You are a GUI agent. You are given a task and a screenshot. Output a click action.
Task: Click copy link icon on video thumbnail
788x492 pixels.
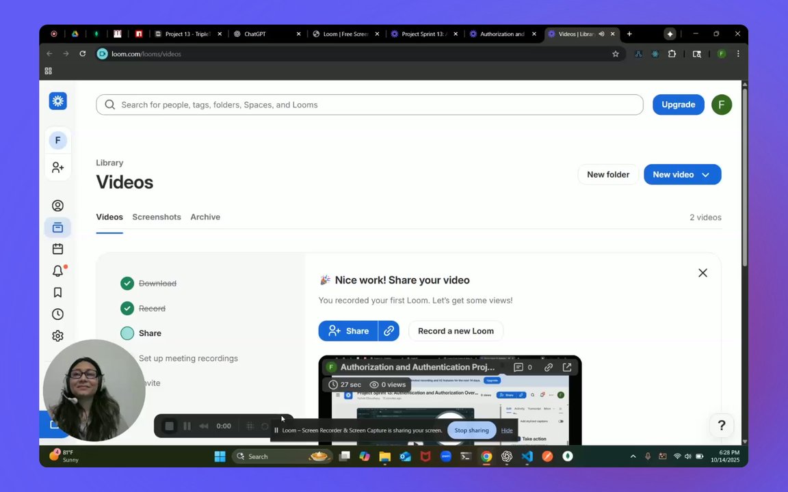coord(549,368)
